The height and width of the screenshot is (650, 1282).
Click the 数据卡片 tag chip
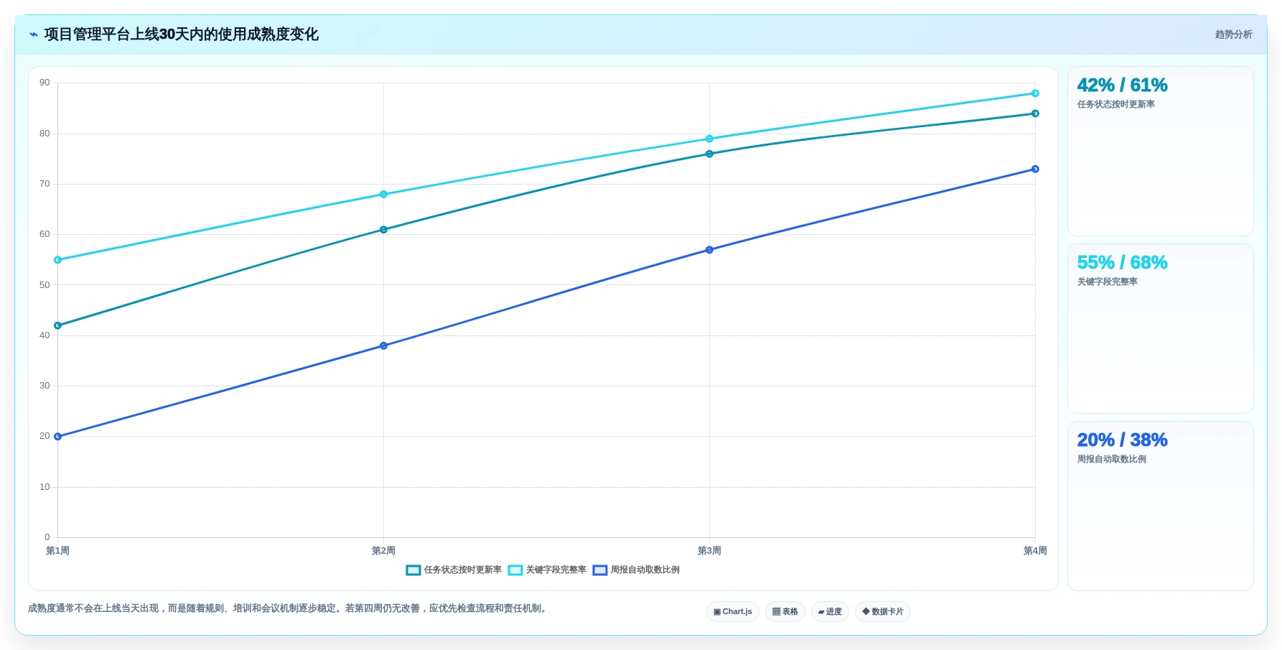pyautogui.click(x=883, y=612)
